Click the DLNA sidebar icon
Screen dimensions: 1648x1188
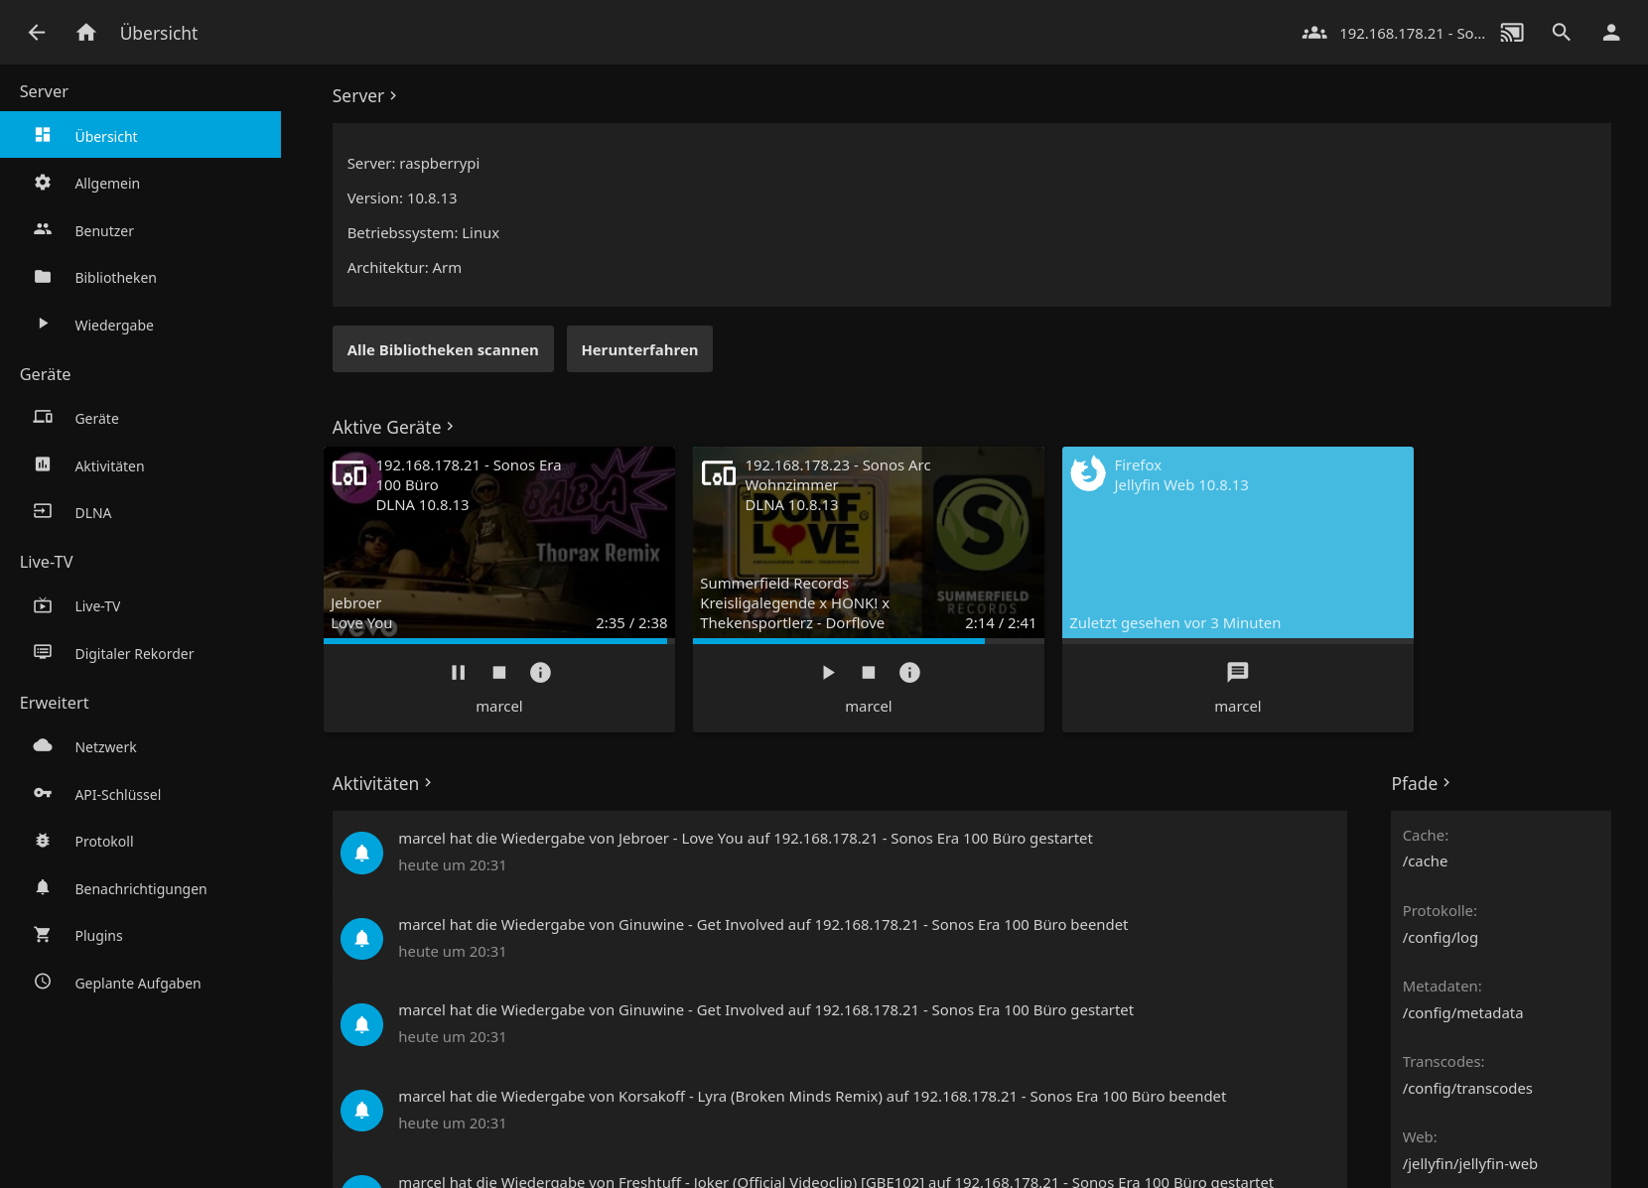coord(43,511)
